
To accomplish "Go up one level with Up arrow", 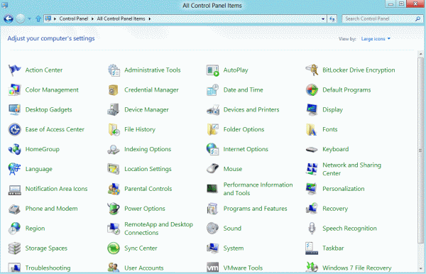I will [x=38, y=18].
